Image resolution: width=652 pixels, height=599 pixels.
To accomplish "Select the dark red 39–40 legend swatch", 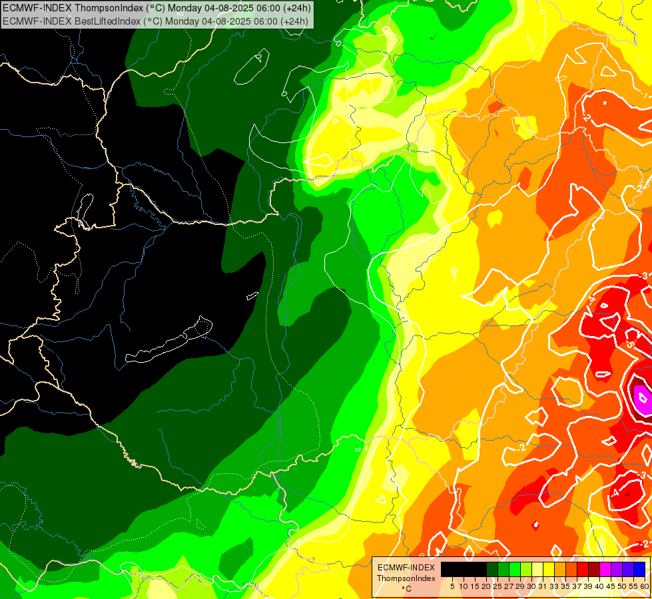I will 594,569.
